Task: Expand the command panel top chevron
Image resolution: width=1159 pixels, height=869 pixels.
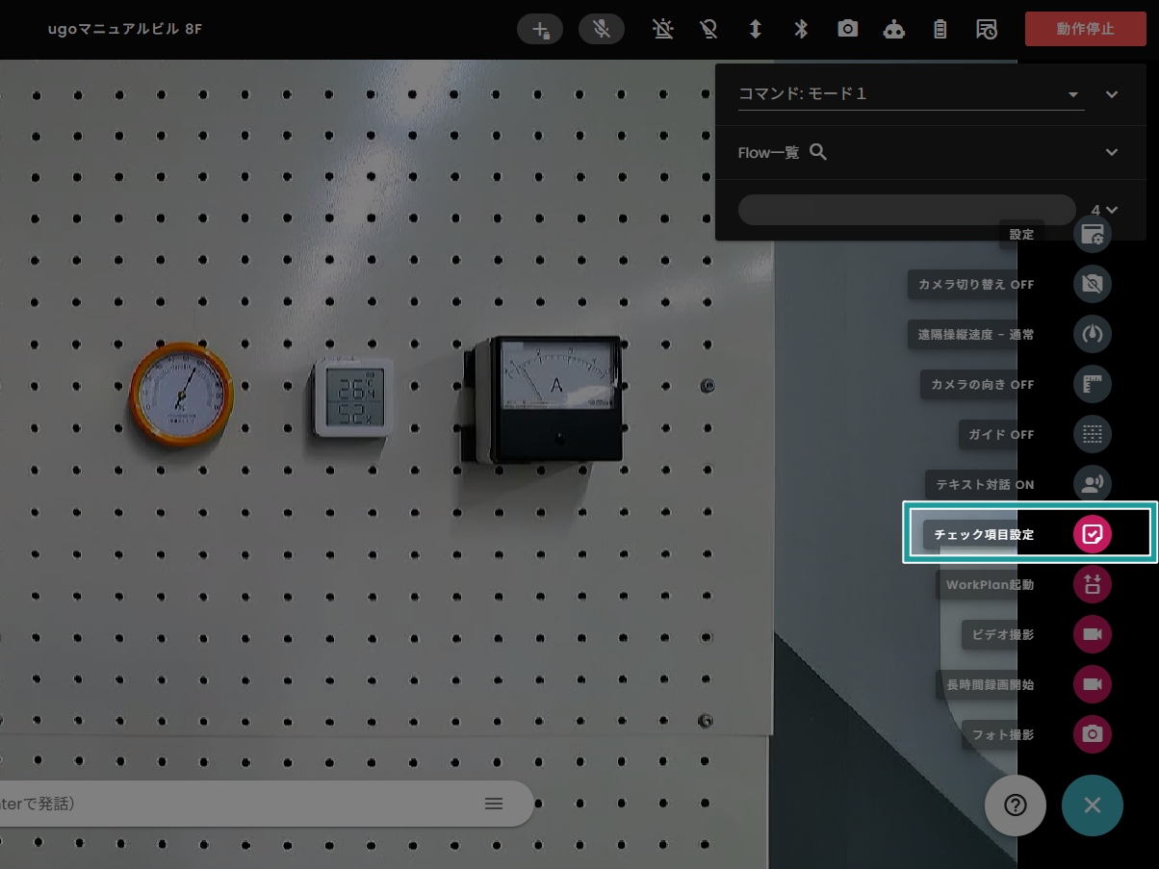Action: pyautogui.click(x=1112, y=94)
